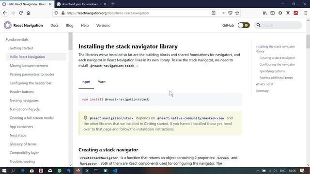This screenshot has width=310, height=174.
Task: Open Moving between screens doc
Action: point(29,66)
